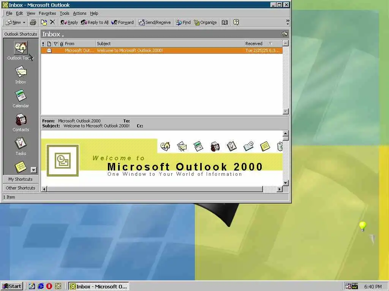
Task: Click the Print toolbar icon
Action: pyautogui.click(x=33, y=22)
